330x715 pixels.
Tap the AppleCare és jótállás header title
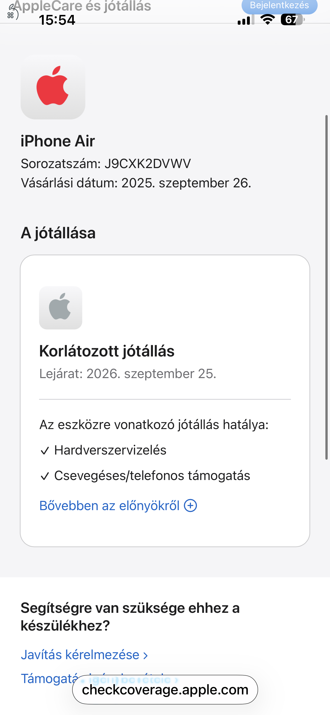click(x=82, y=6)
